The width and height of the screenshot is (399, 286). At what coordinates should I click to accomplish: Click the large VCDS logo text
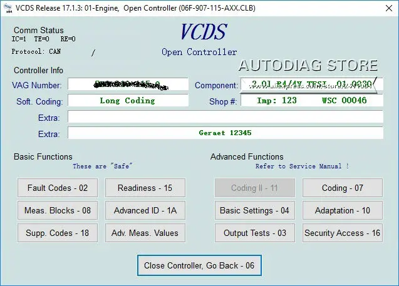(204, 32)
